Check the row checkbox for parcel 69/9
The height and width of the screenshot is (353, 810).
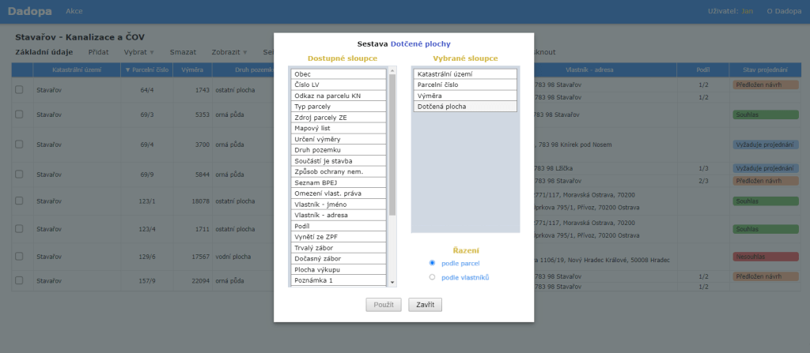[x=19, y=174]
